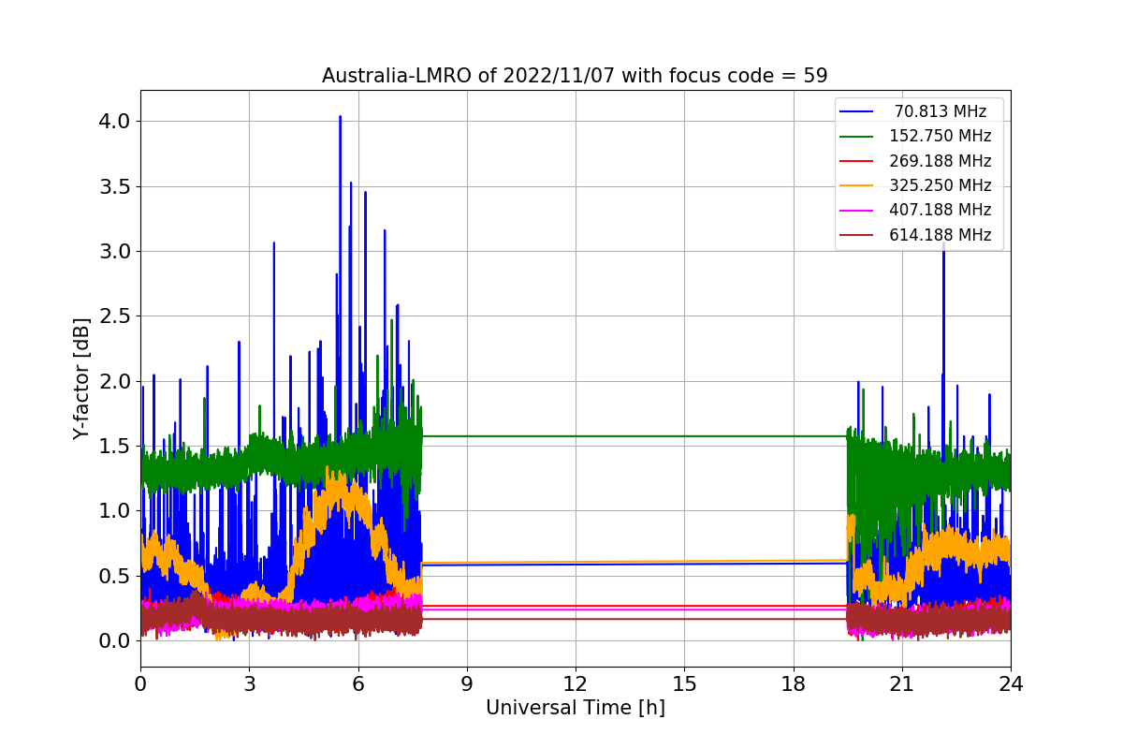1123x749 pixels.
Task: Click the 12 hour tick on the x-axis
Action: 576,684
